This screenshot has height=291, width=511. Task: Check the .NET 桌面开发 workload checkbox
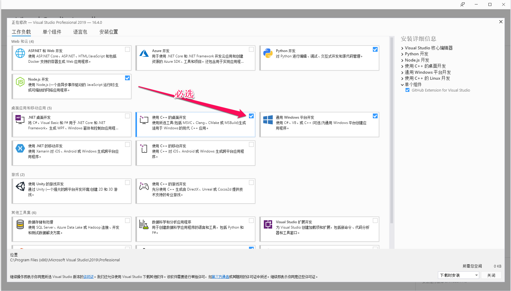pyautogui.click(x=127, y=116)
